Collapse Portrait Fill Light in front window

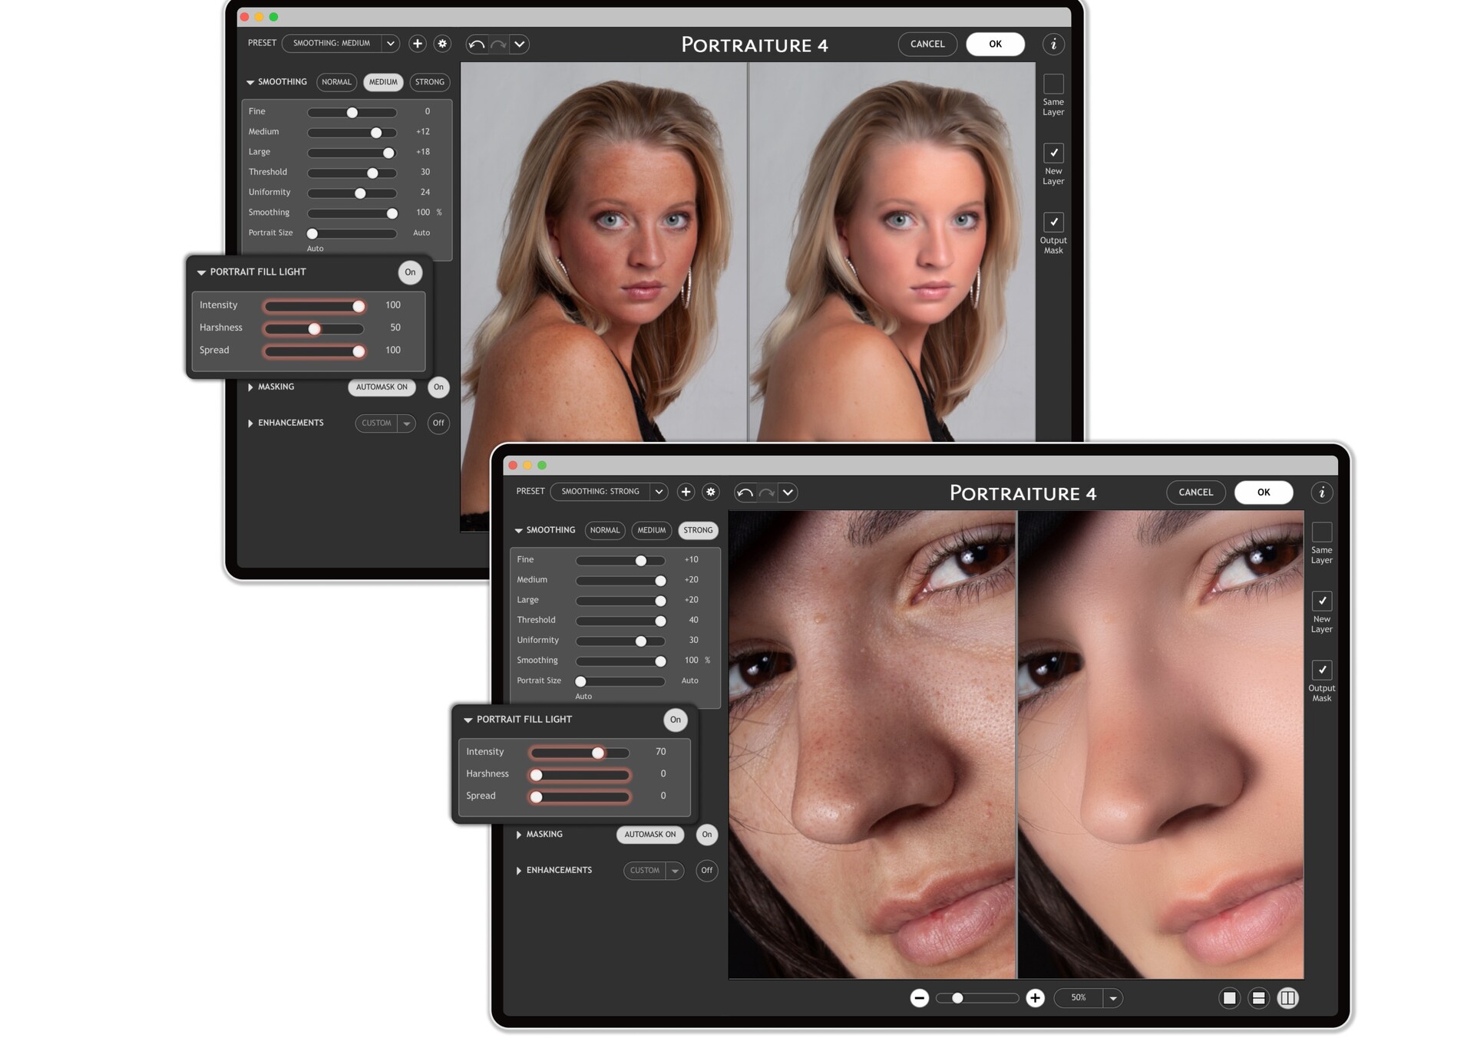(x=468, y=720)
